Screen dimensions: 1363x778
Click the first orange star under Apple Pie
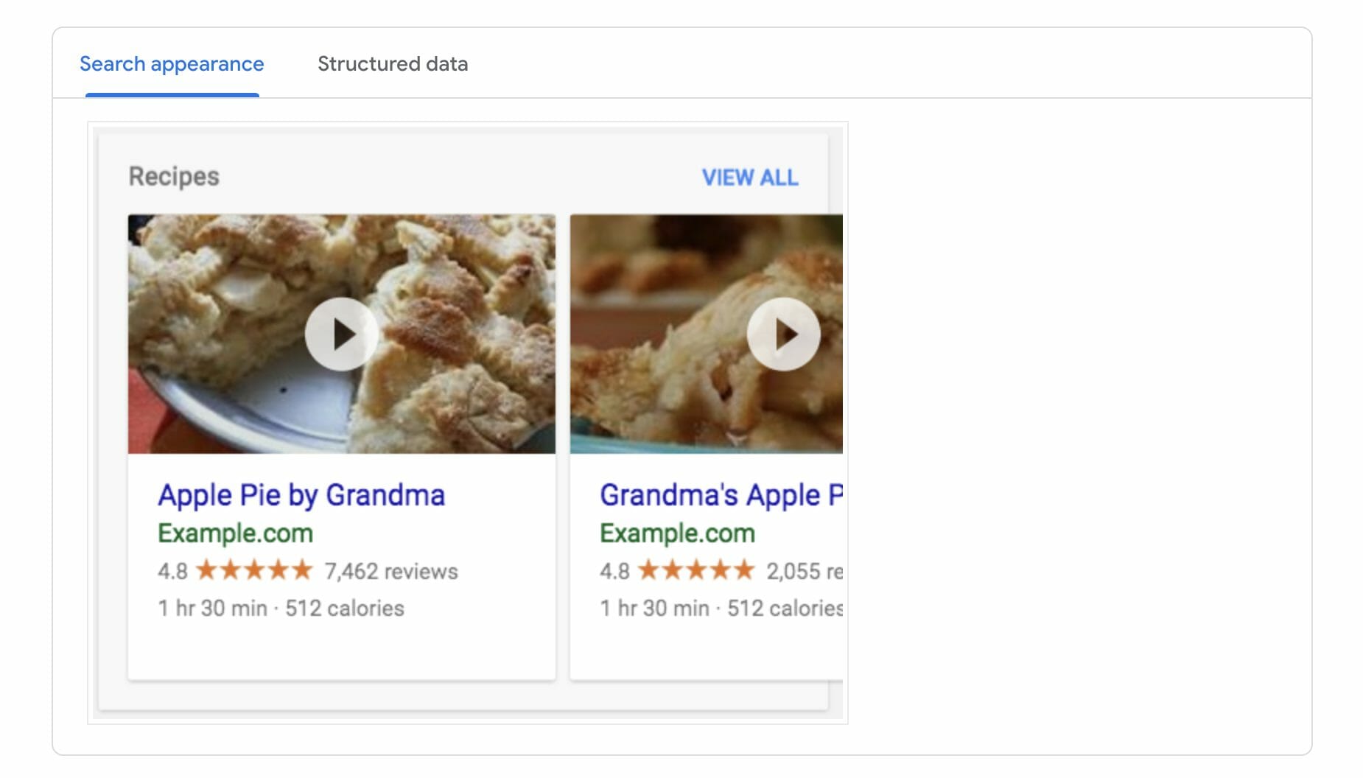pyautogui.click(x=204, y=570)
